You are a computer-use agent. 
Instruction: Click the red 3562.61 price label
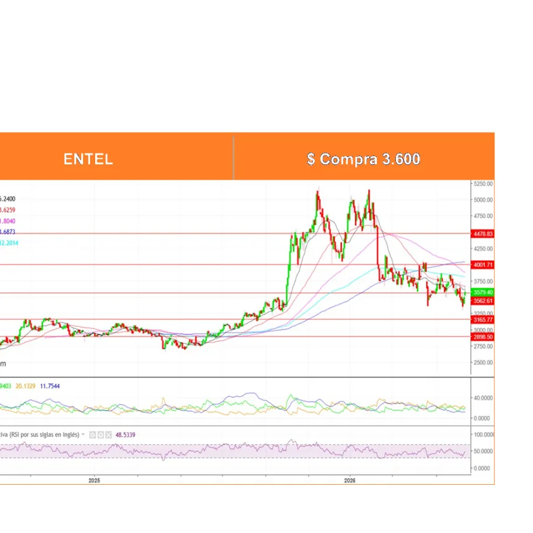point(483,301)
